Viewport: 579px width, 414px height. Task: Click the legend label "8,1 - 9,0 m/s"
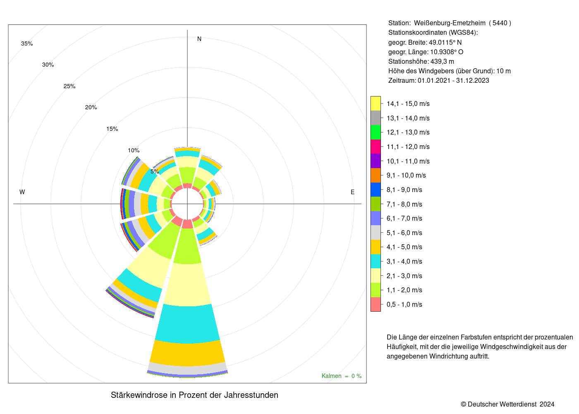click(x=404, y=190)
